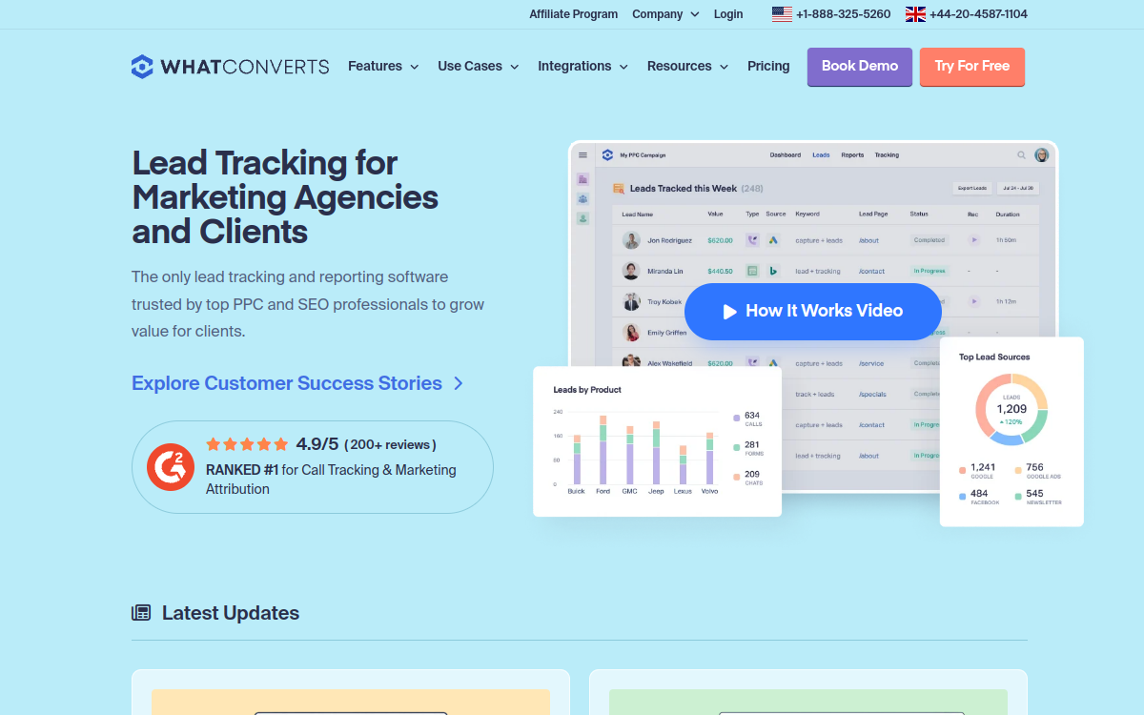Click the "In Progress" status for Miranda Lin
This screenshot has width=1144, height=715.
[x=929, y=271]
